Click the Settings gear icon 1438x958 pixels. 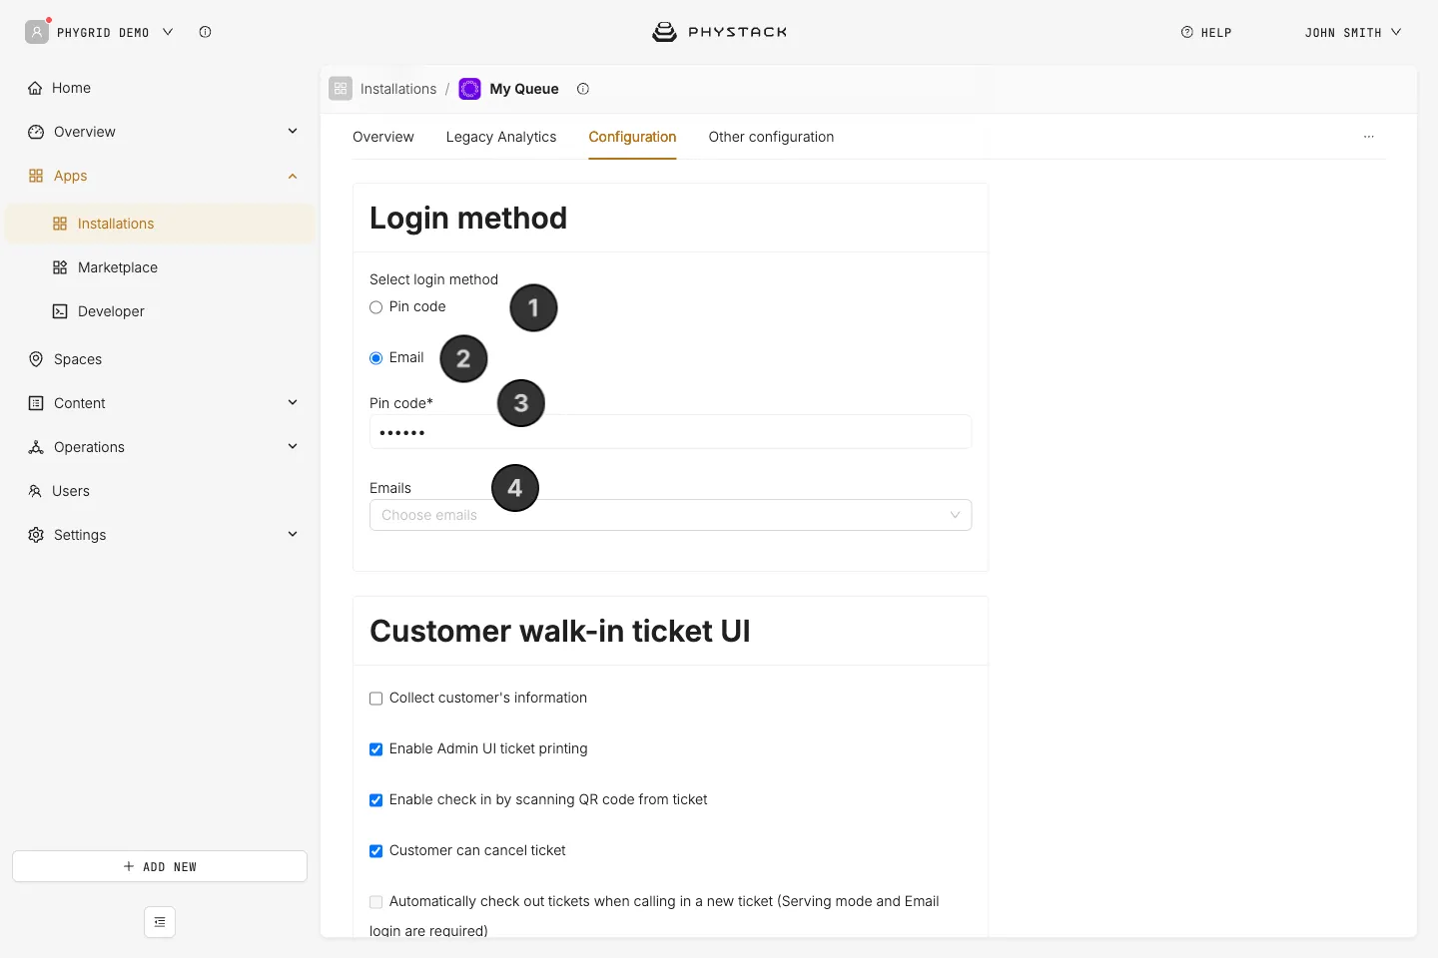(x=36, y=535)
